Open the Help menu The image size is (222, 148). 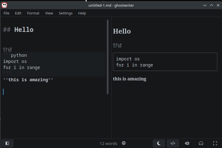click(82, 13)
